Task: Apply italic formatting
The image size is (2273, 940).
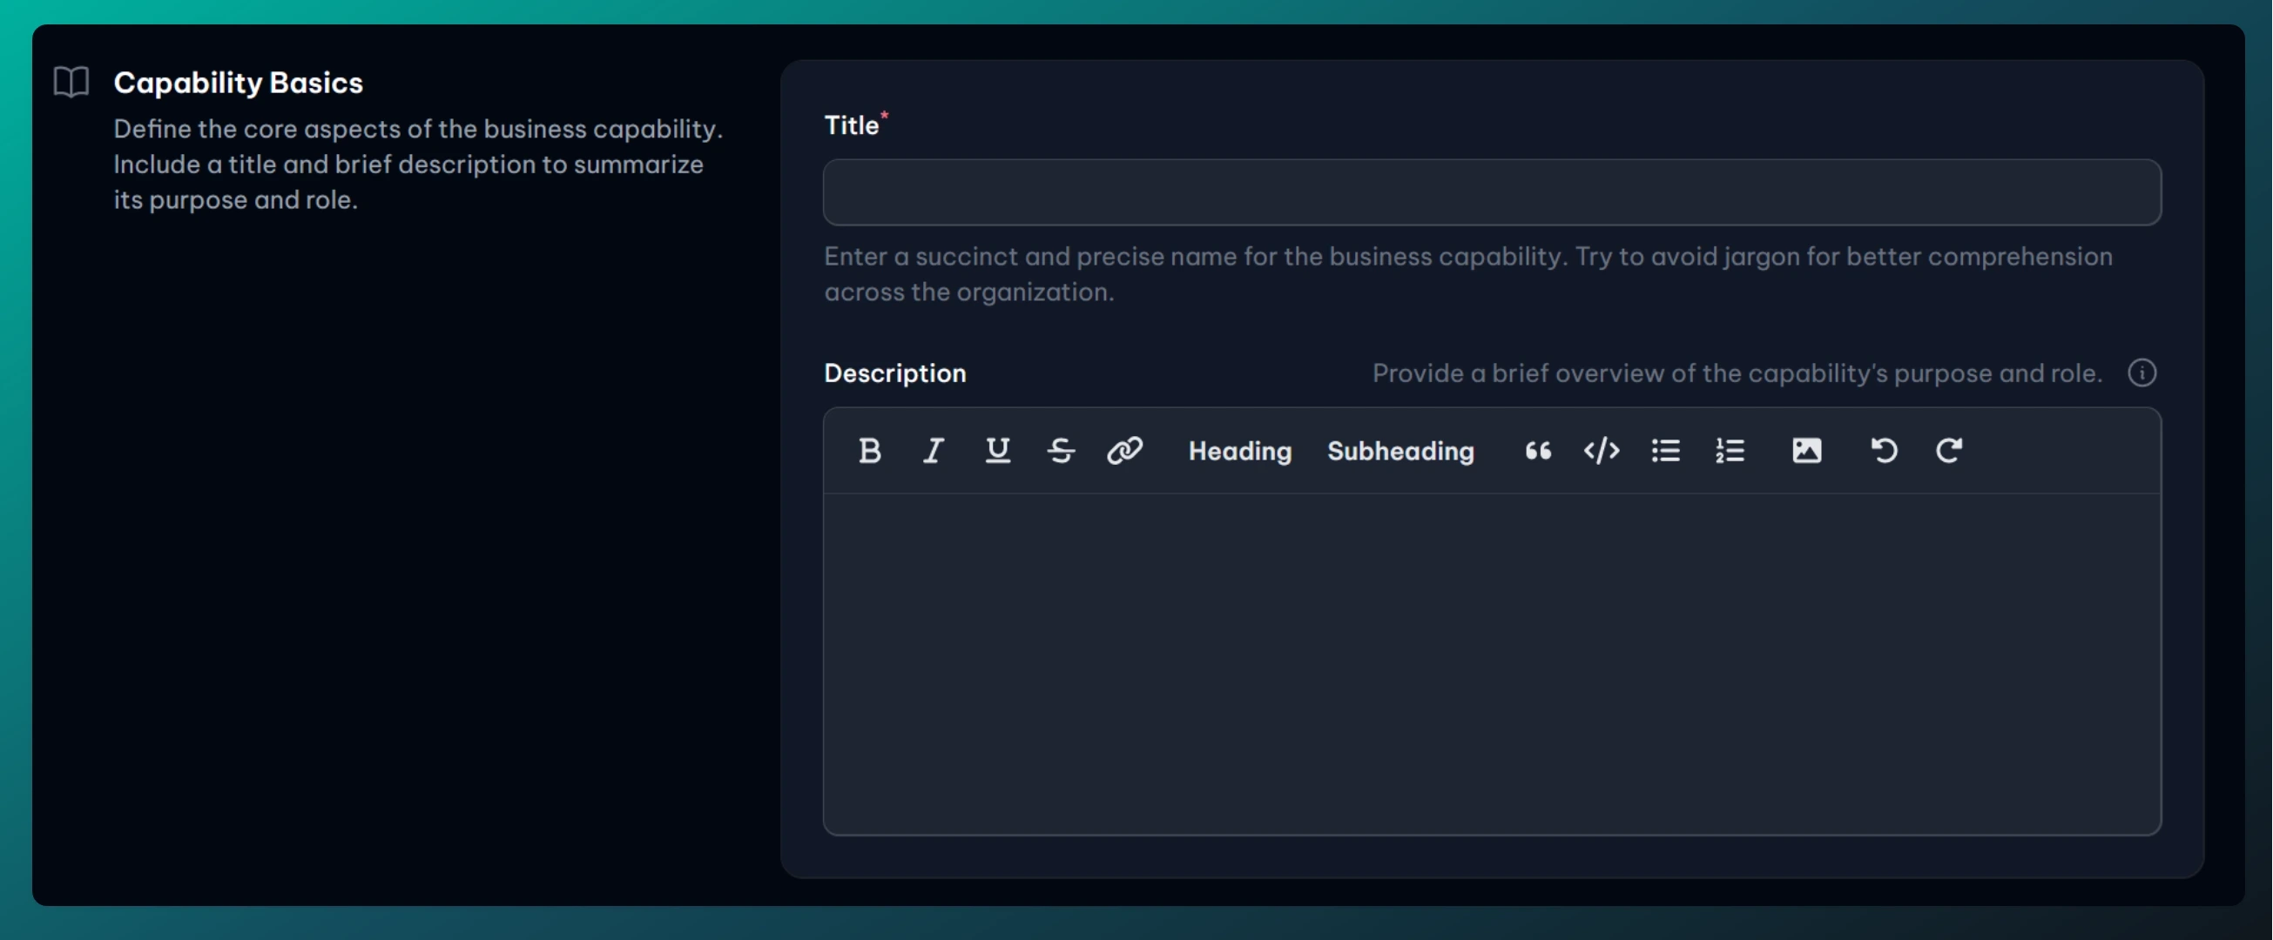Action: pyautogui.click(x=934, y=451)
